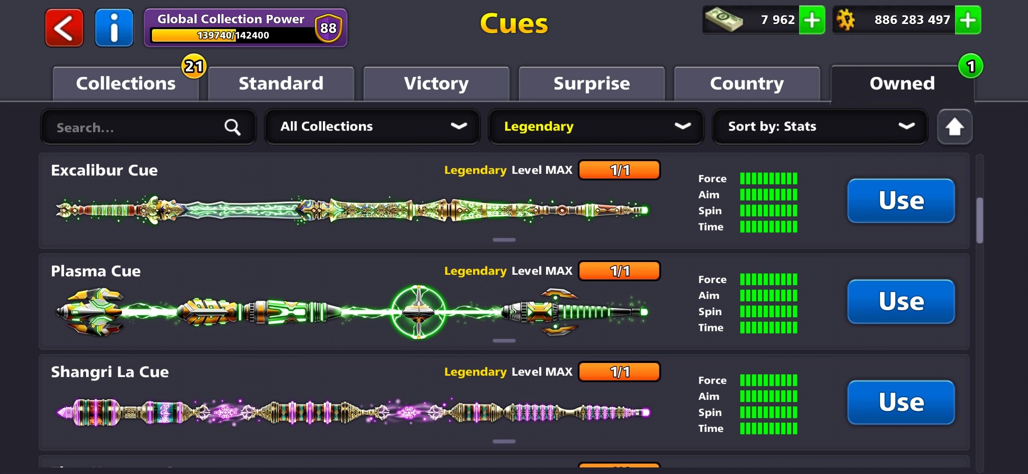Open the Legendary rarity filter dropdown

pyautogui.click(x=596, y=127)
